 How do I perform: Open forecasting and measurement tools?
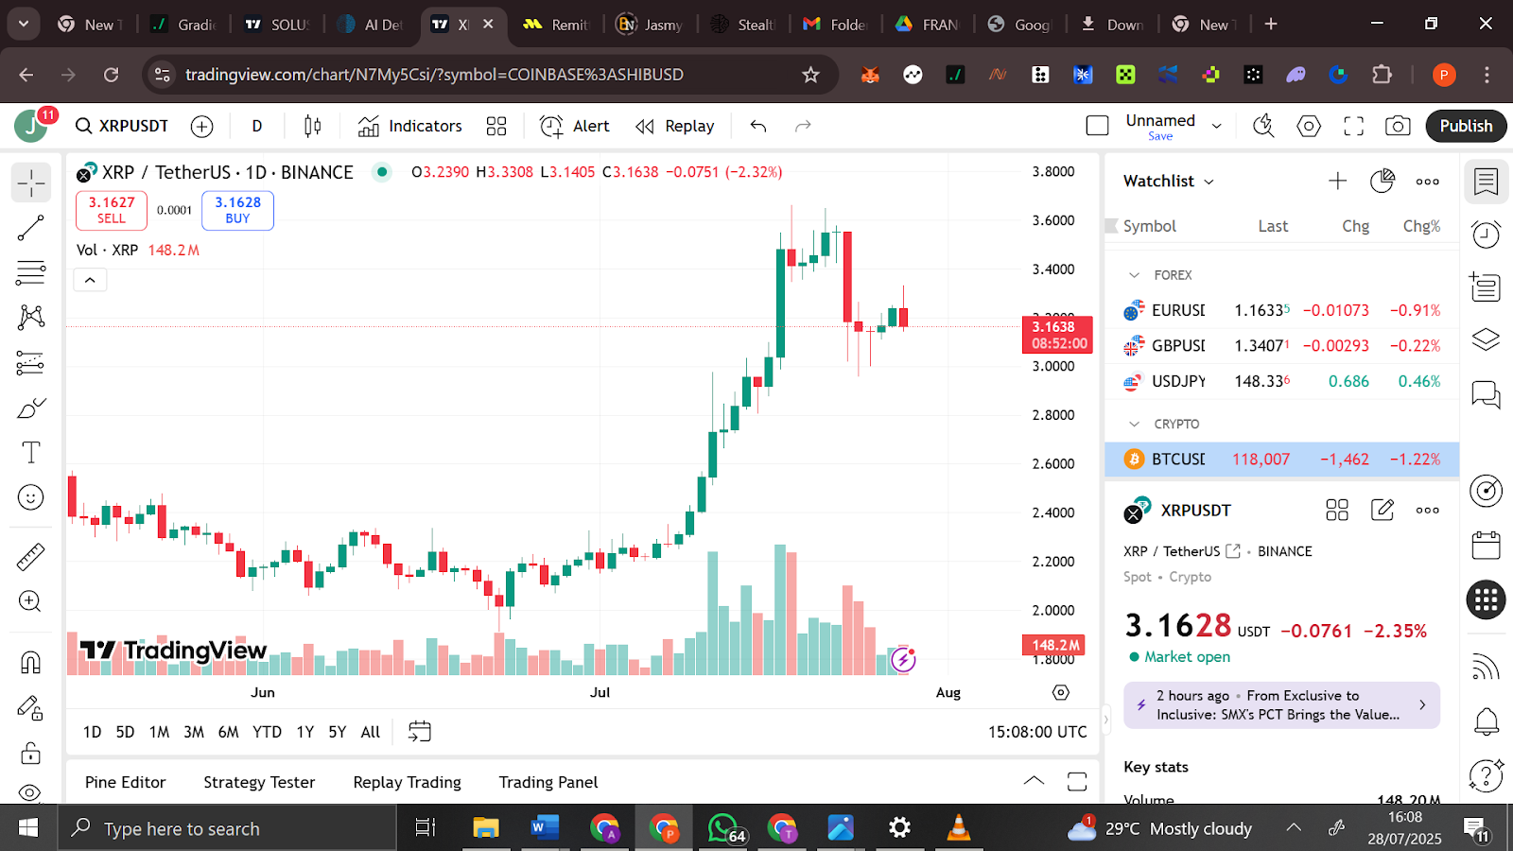(31, 362)
